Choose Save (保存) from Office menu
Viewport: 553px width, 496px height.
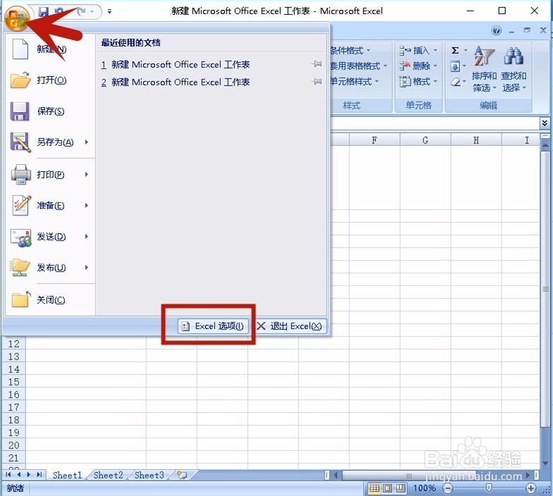tap(49, 111)
